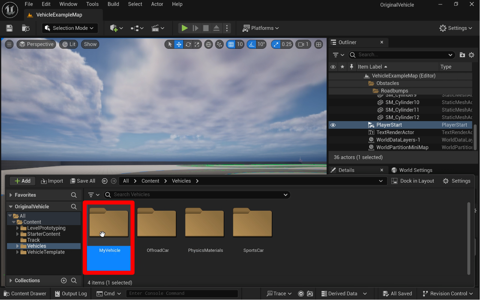Click Import in Content Browser

[x=52, y=181]
